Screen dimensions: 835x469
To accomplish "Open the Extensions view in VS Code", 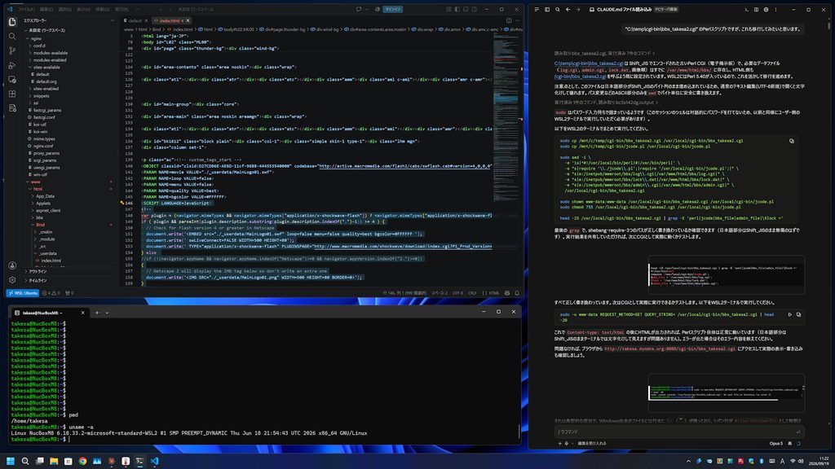I will (12, 94).
